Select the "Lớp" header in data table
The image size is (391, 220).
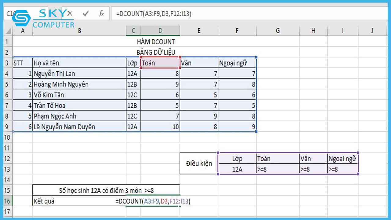[133, 63]
